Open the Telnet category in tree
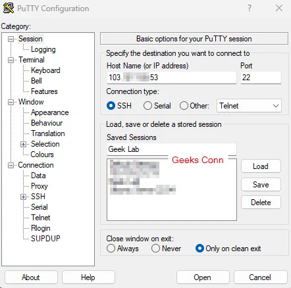291x288 pixels. (x=41, y=218)
